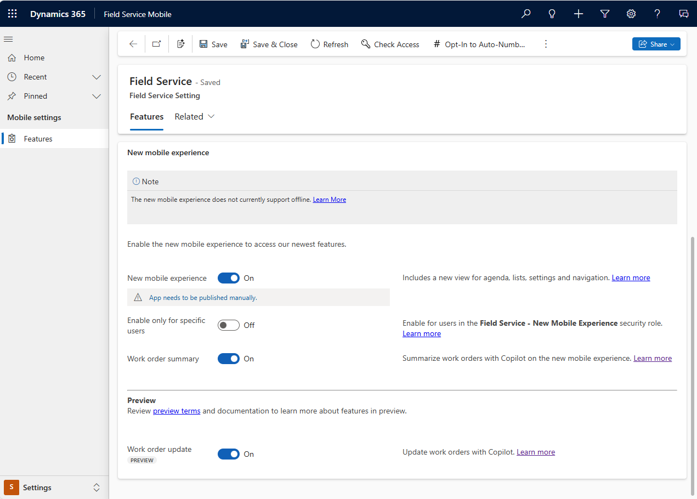Open the more commands vertical ellipsis
This screenshot has width=697, height=499.
click(546, 44)
